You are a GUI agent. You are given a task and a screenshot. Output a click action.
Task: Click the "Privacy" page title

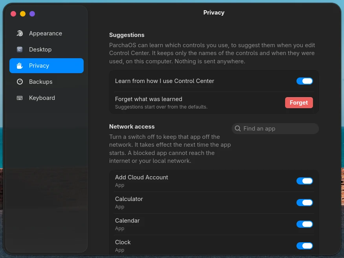click(214, 13)
